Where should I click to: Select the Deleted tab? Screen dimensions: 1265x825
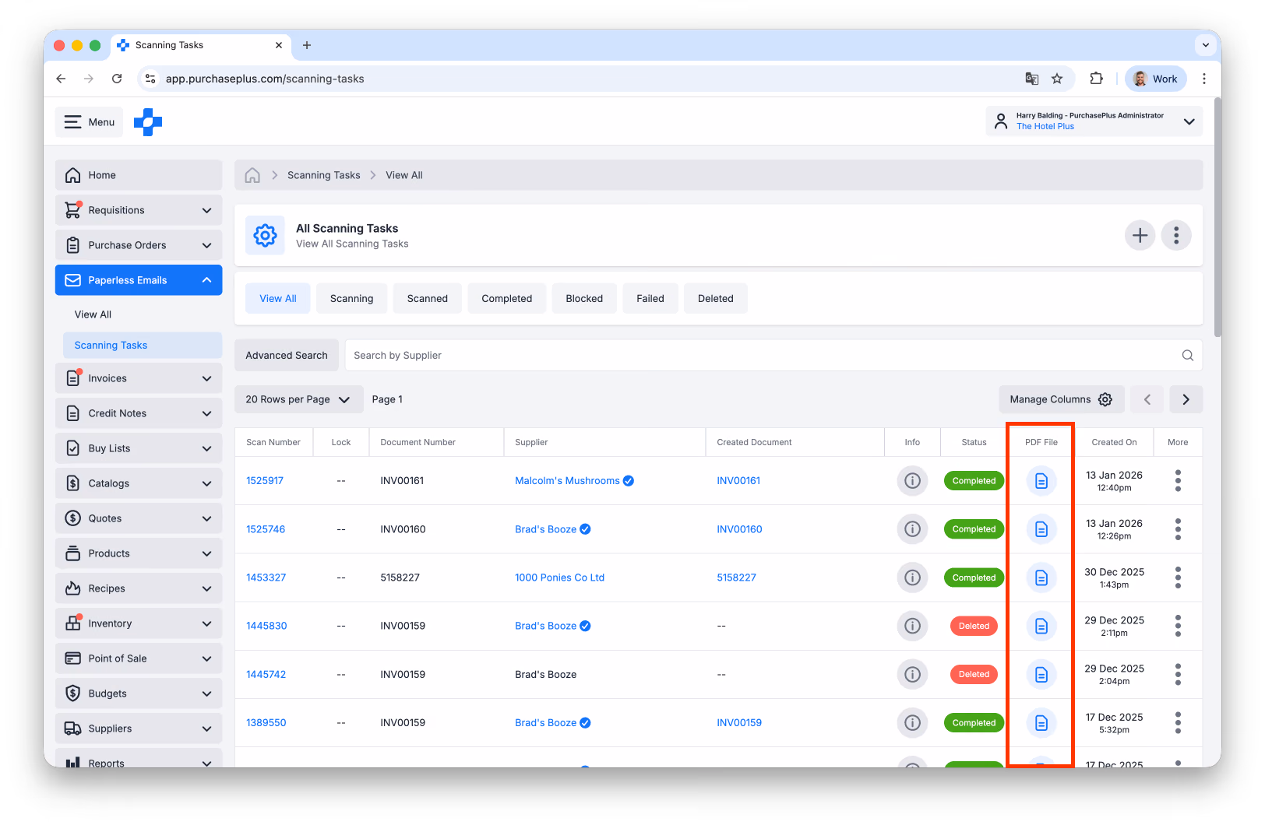tap(715, 298)
